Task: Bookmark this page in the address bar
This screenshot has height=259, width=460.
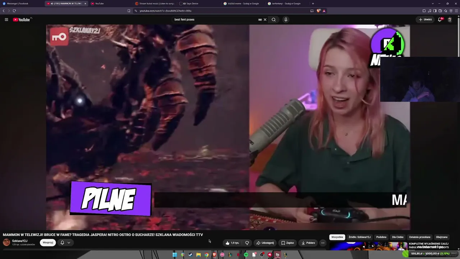Action: tap(129, 11)
